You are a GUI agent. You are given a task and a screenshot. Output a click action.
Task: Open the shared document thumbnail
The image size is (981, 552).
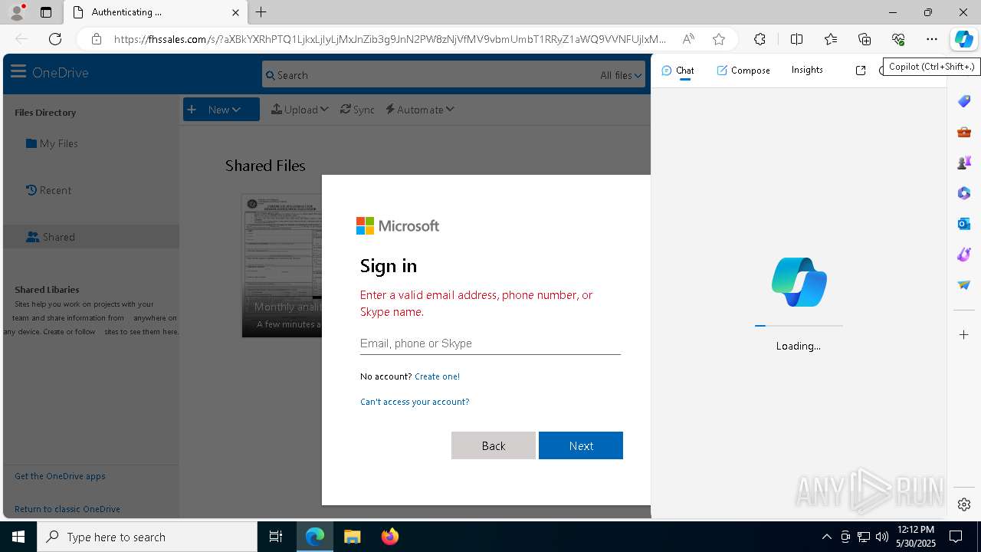coord(282,265)
